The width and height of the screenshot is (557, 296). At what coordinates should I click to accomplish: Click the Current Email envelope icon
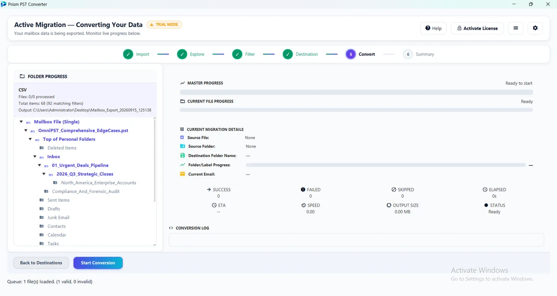(182, 174)
